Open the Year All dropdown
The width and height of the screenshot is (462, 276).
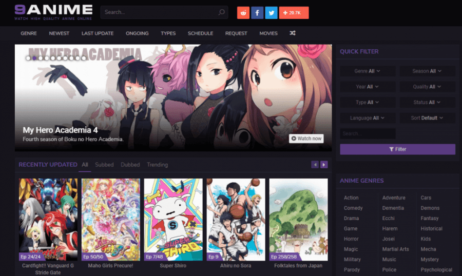coord(368,87)
